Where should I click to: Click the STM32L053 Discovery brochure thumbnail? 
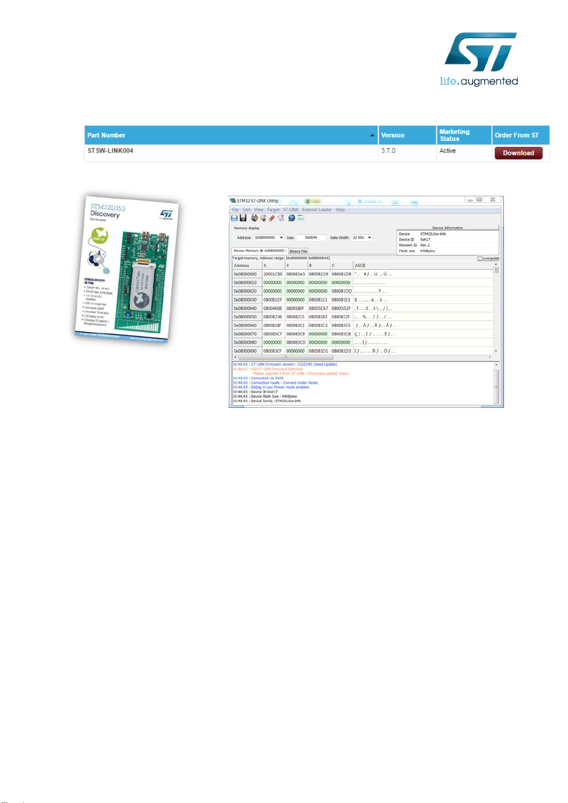point(127,269)
